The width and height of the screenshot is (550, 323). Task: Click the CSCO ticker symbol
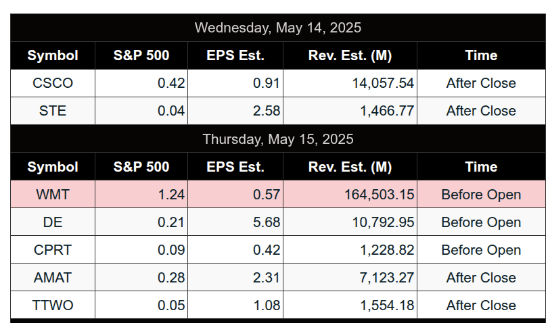[53, 83]
